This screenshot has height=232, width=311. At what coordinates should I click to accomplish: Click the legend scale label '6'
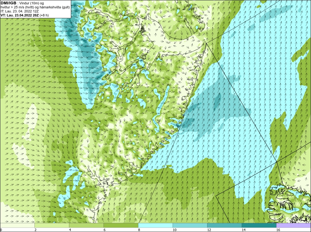104,230
